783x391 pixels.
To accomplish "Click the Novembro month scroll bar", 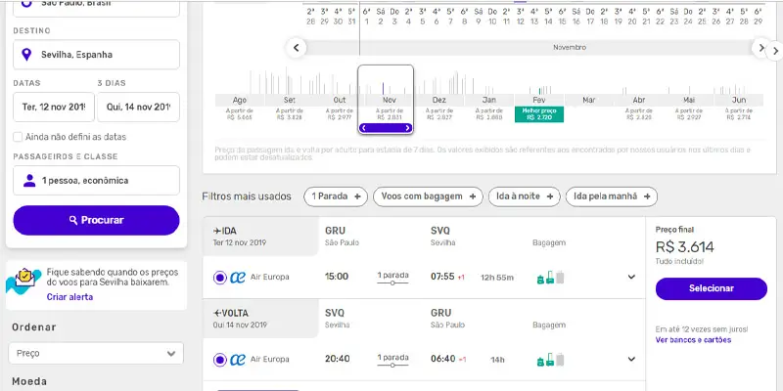I will pos(530,48).
